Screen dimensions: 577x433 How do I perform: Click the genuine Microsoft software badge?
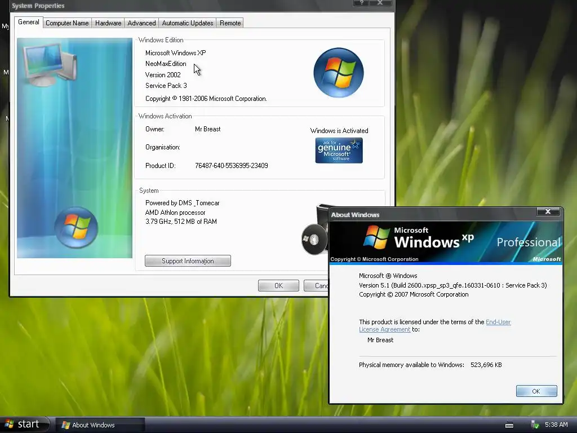tap(339, 151)
